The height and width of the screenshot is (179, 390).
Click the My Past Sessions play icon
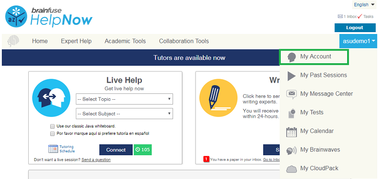tap(291, 76)
